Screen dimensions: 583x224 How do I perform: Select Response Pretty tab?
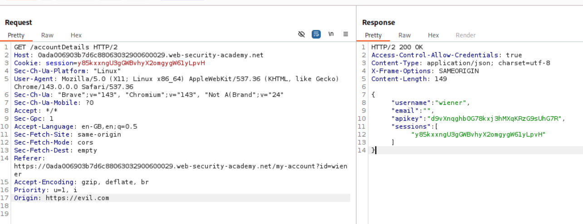click(373, 35)
